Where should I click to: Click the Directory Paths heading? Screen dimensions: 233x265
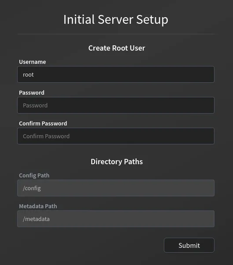117,162
